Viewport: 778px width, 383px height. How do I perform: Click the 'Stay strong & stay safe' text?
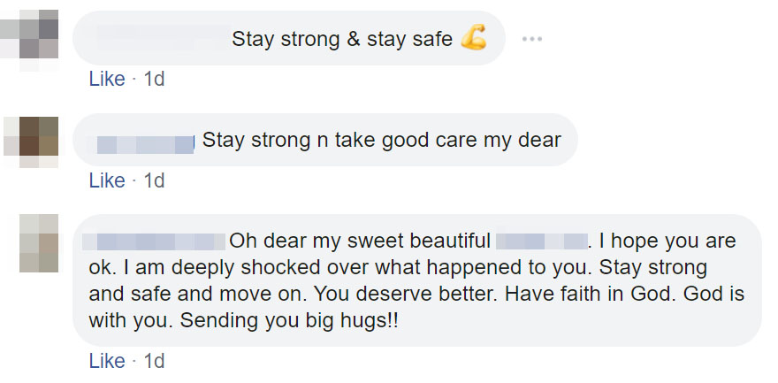tap(341, 39)
